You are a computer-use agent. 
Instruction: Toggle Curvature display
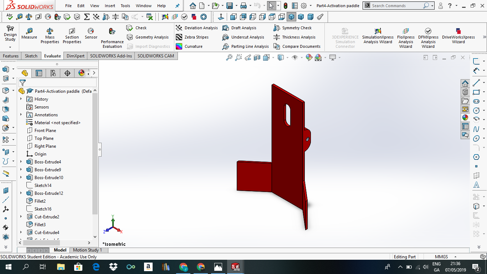189,46
